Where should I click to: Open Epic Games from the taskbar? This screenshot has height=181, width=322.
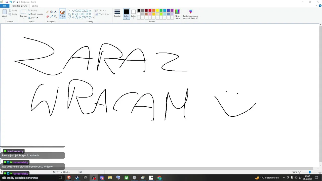(x=85, y=178)
